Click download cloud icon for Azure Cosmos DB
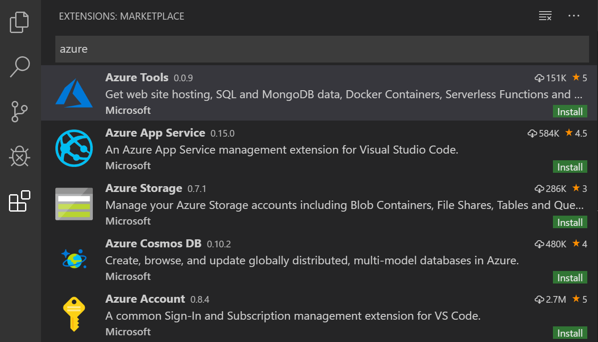Image resolution: width=598 pixels, height=342 pixels. click(540, 244)
